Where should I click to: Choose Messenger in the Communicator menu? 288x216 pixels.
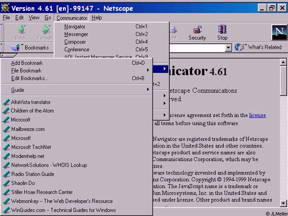(76, 34)
